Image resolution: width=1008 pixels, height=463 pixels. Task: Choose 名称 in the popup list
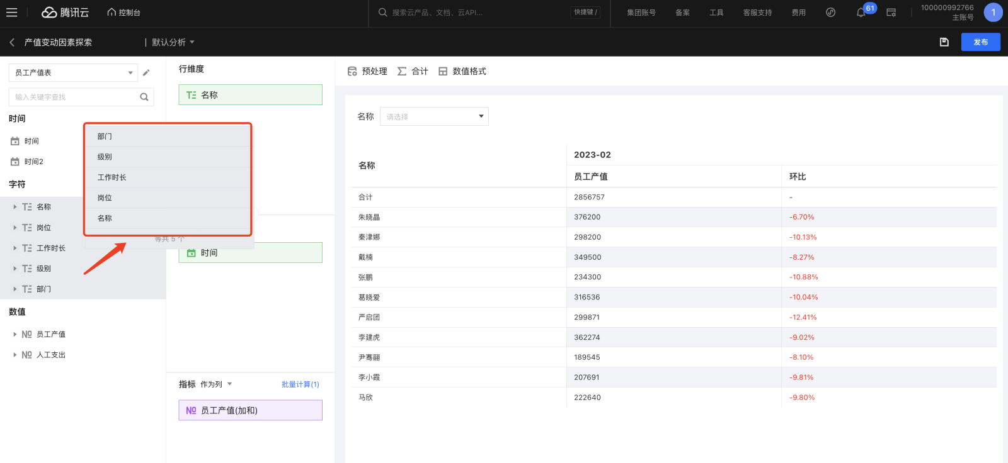click(168, 218)
